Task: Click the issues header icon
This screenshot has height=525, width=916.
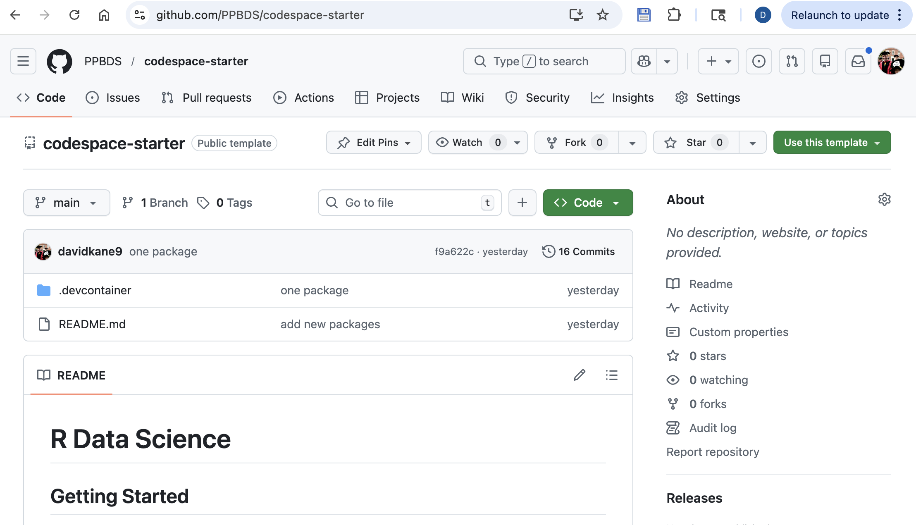Action: (759, 61)
